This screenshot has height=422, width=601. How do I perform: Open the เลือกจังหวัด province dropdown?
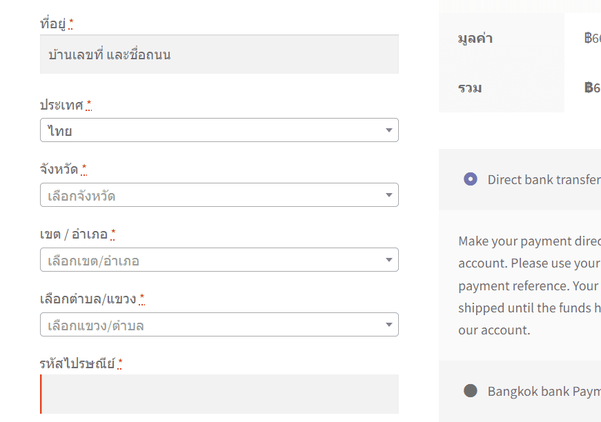coord(214,195)
